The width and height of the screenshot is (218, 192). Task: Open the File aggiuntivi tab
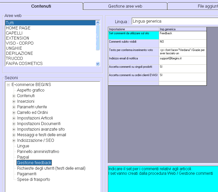pos(193,6)
